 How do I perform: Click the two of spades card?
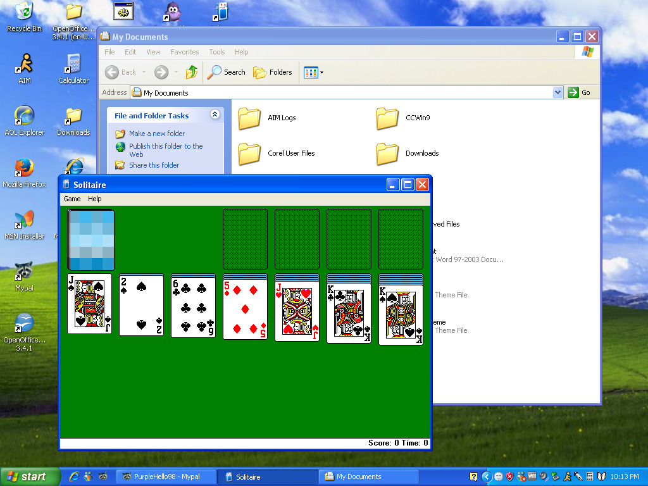coord(141,305)
